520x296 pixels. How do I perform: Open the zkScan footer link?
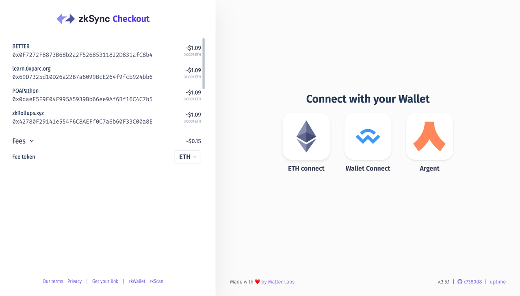156,281
